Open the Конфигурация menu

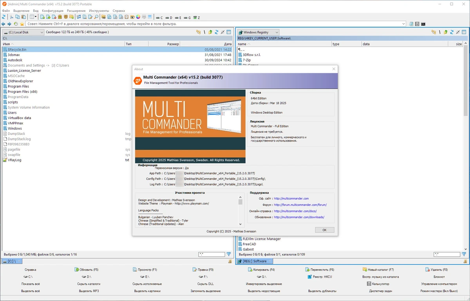[x=53, y=11]
